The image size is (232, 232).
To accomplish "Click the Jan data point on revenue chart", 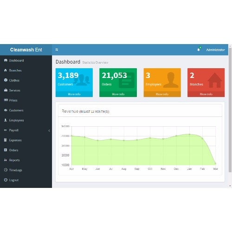I will tap(189, 135).
